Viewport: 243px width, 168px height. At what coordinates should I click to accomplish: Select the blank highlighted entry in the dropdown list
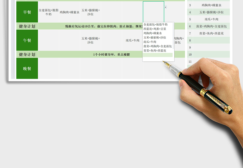click(158, 55)
